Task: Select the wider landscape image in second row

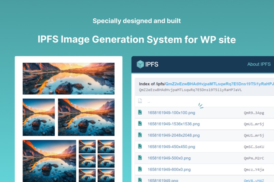Action: 86,117
